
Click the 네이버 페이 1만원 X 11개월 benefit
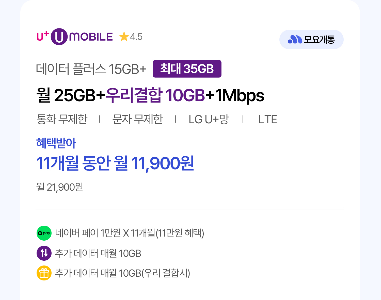click(130, 233)
